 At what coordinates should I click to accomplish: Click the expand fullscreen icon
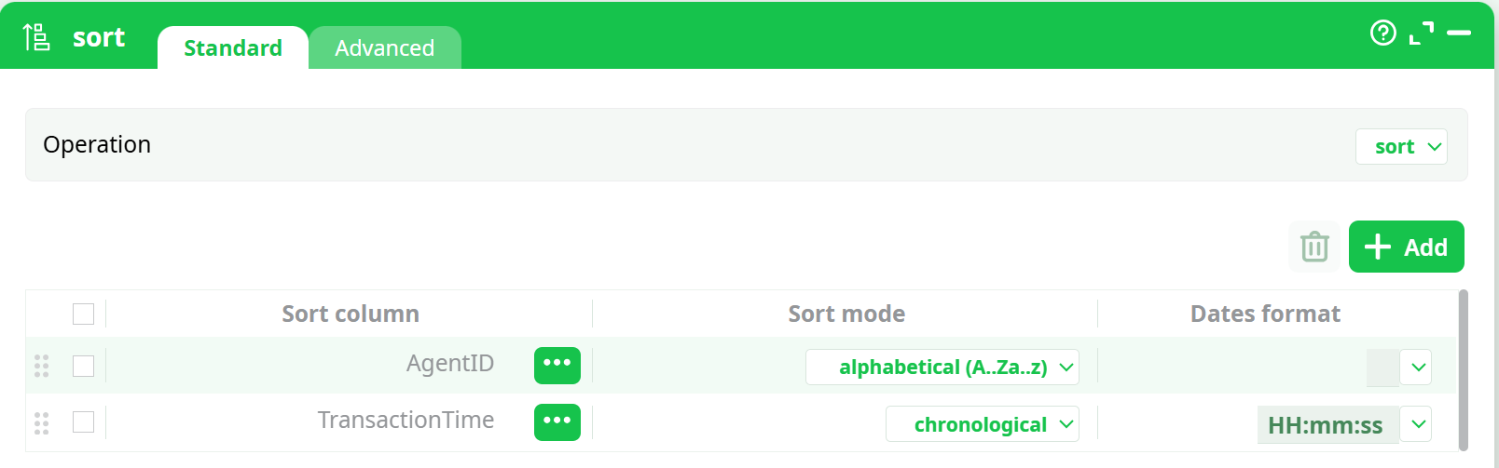(1422, 33)
